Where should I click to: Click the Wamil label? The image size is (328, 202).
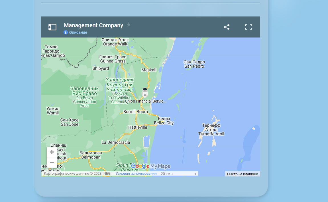point(53,111)
